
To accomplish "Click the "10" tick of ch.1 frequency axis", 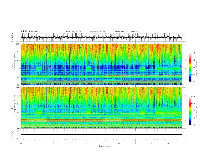I will click(18, 44).
